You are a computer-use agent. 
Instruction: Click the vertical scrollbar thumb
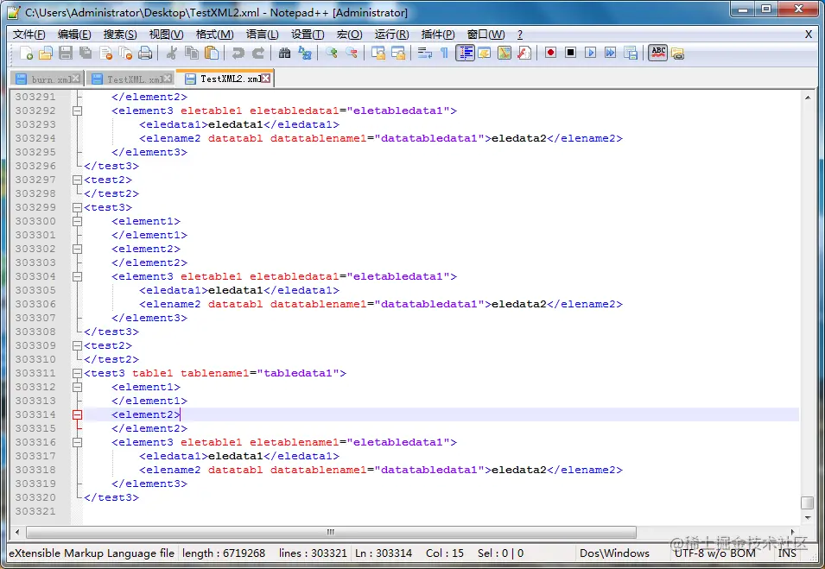[808, 503]
